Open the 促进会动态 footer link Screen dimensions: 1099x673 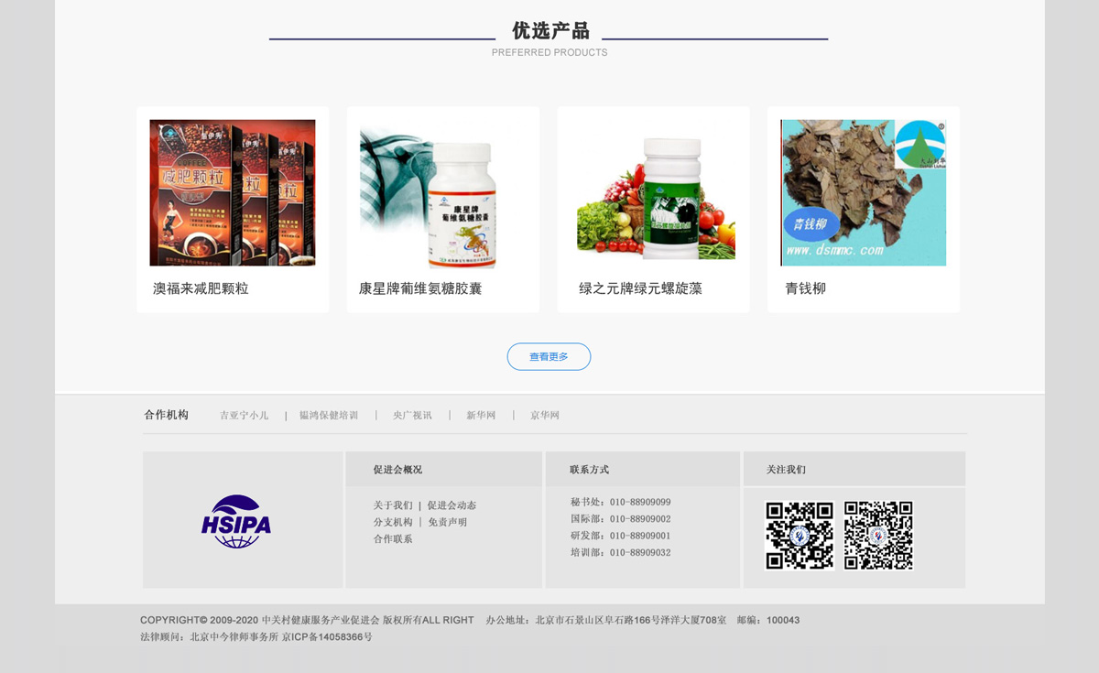tap(452, 505)
